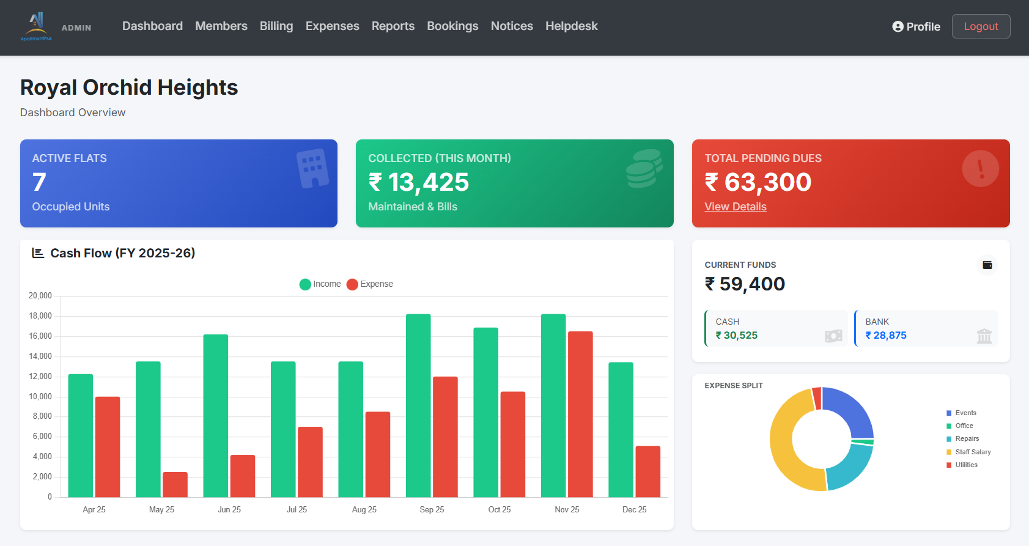Click the Royal Orchid Heights heading

point(129,87)
